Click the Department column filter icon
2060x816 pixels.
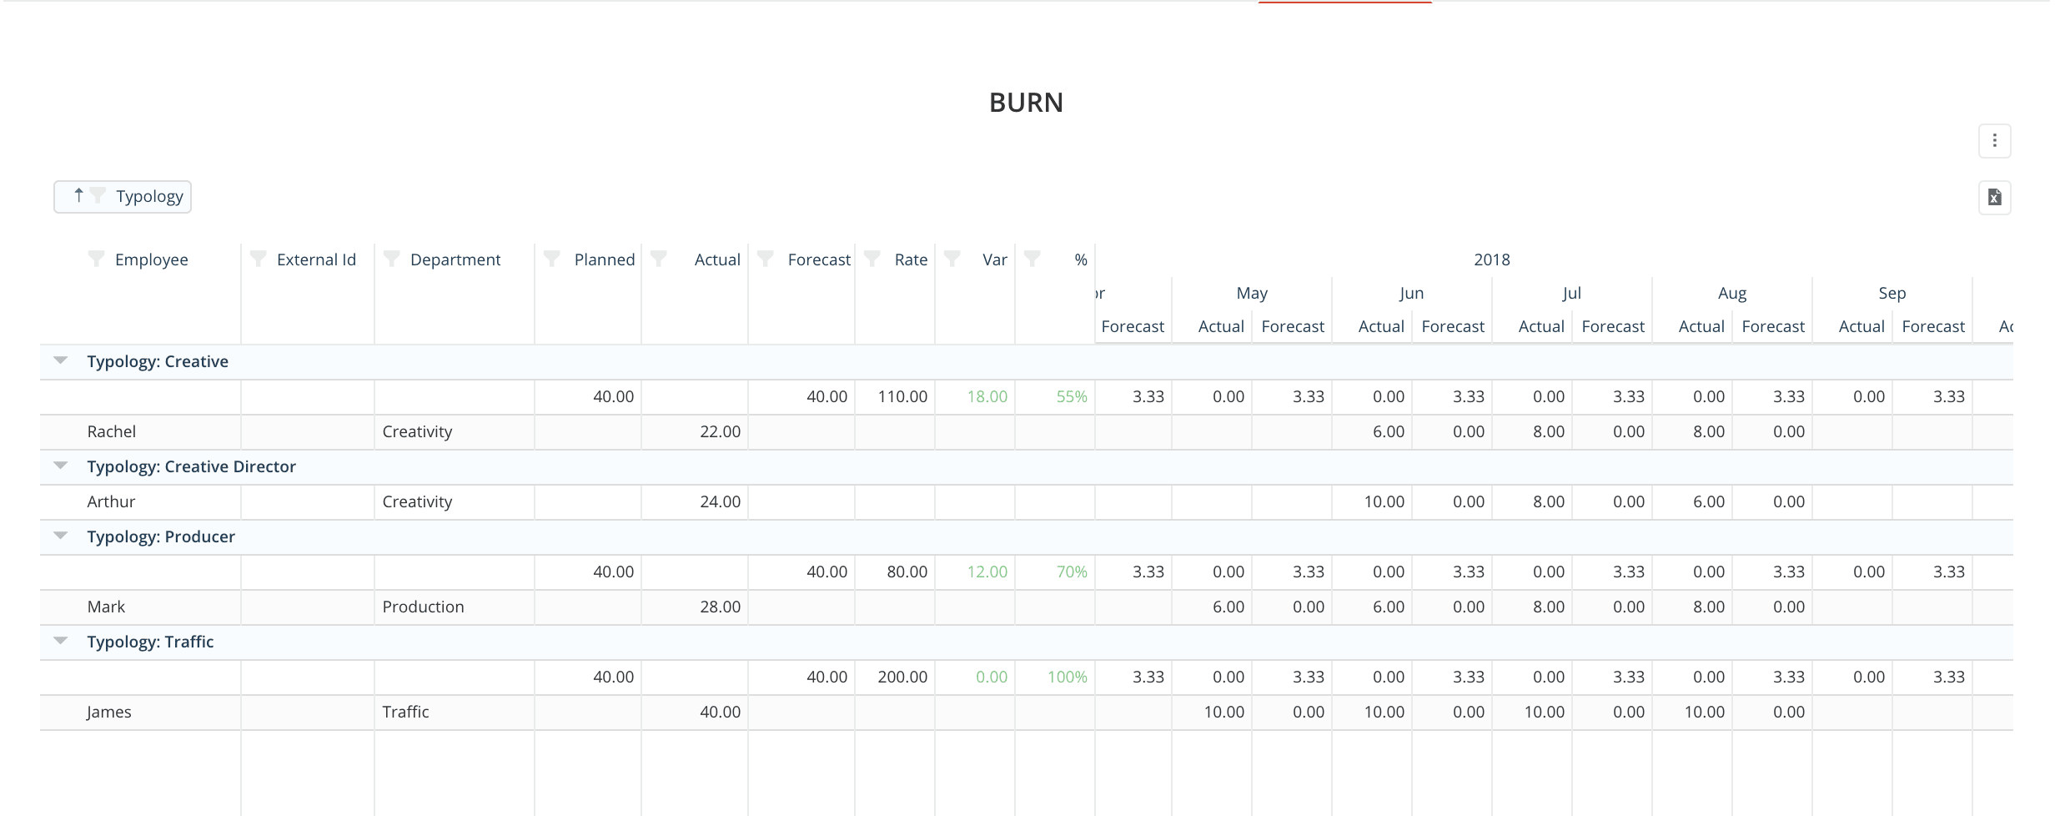tap(392, 259)
